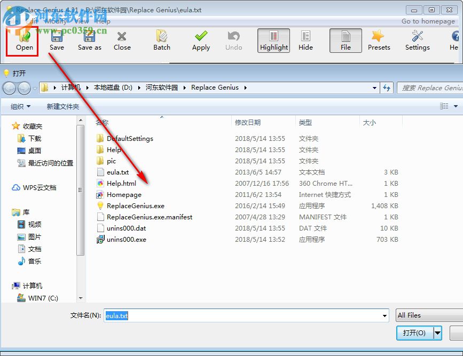
Task: Select 下载 in the navigation pane
Action: [x=35, y=138]
